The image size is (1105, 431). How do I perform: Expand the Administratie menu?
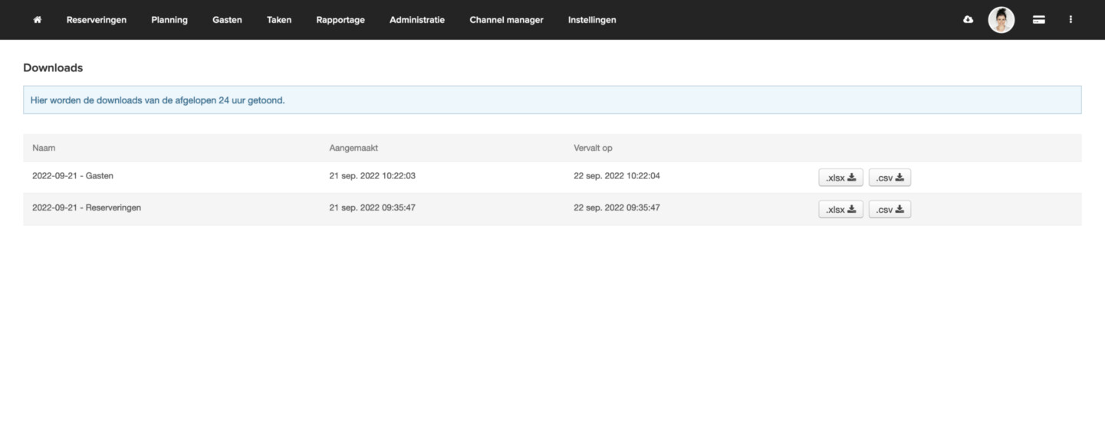417,20
